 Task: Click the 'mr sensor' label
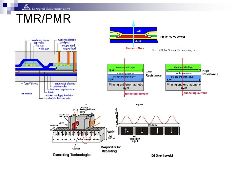(x=27, y=93)
